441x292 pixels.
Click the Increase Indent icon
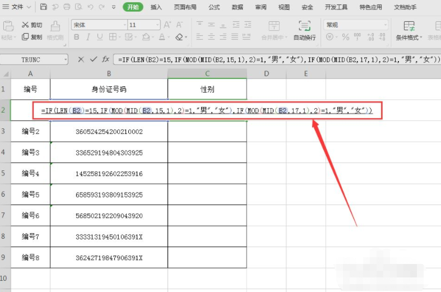tap(248, 25)
